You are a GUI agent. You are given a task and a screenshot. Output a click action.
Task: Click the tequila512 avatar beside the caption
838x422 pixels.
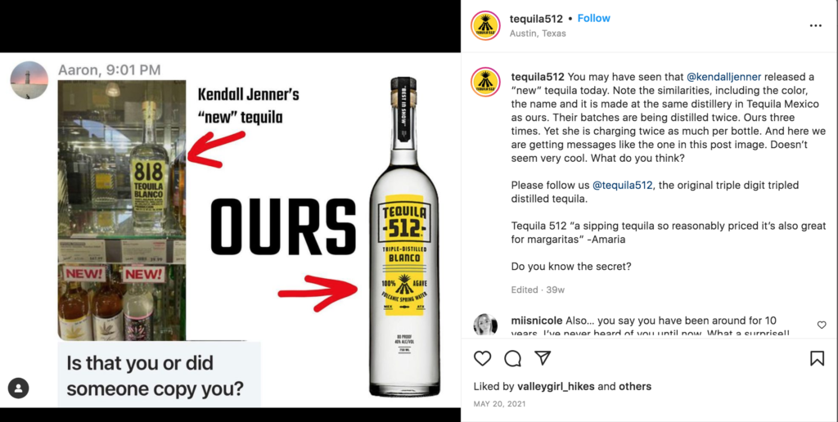(485, 82)
